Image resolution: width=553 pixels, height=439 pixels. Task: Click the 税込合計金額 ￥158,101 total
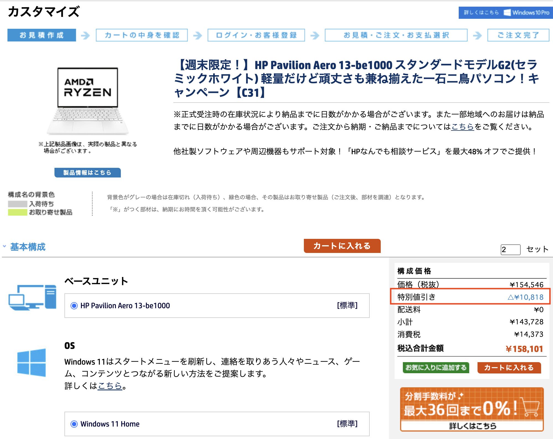tap(470, 349)
